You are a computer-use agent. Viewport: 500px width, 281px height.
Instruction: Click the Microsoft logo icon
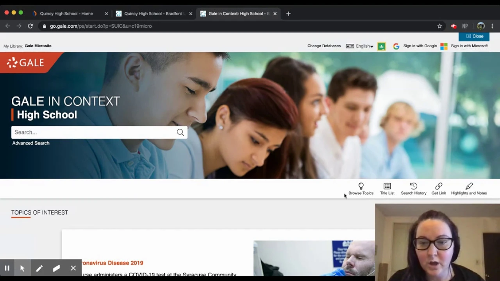[444, 46]
